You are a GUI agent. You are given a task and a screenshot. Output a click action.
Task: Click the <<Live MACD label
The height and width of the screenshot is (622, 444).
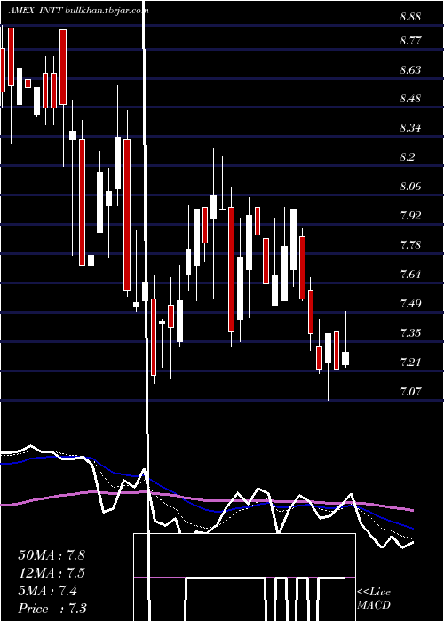coord(374,599)
